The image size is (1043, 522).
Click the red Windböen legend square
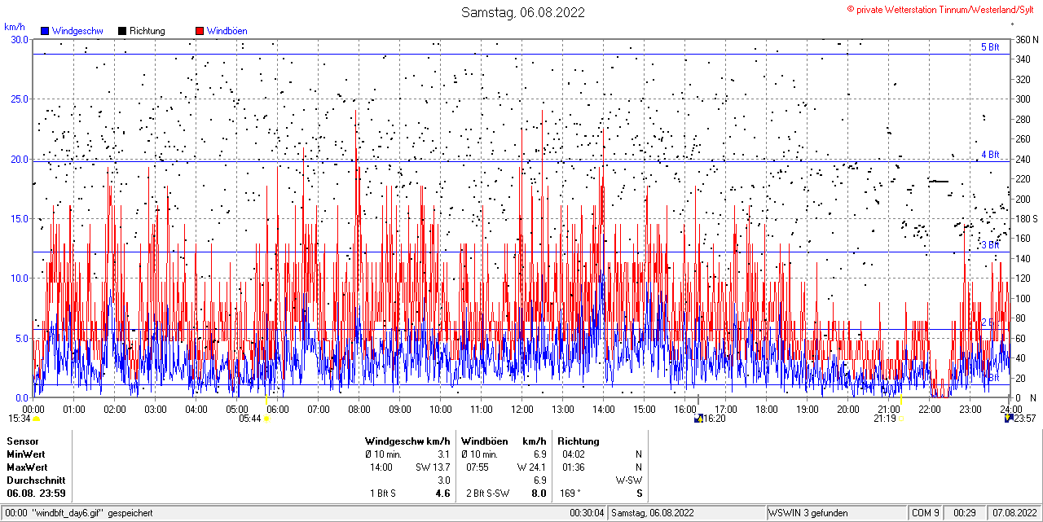[200, 31]
